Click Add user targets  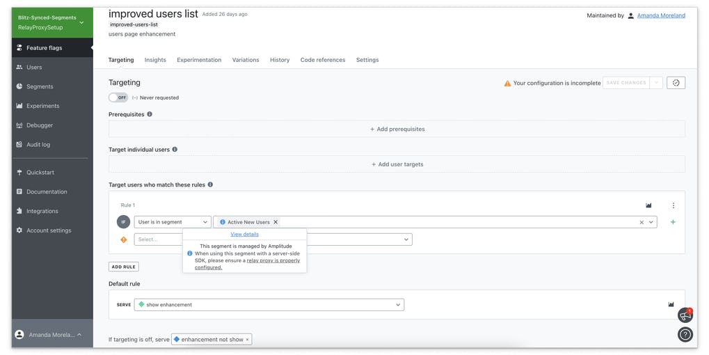pyautogui.click(x=397, y=164)
